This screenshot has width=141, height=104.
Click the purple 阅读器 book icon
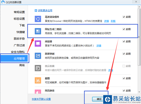click(38, 43)
